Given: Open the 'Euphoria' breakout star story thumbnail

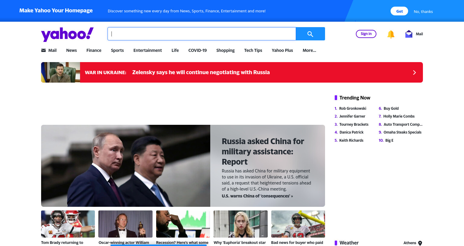Looking at the screenshot, I should coord(240,224).
